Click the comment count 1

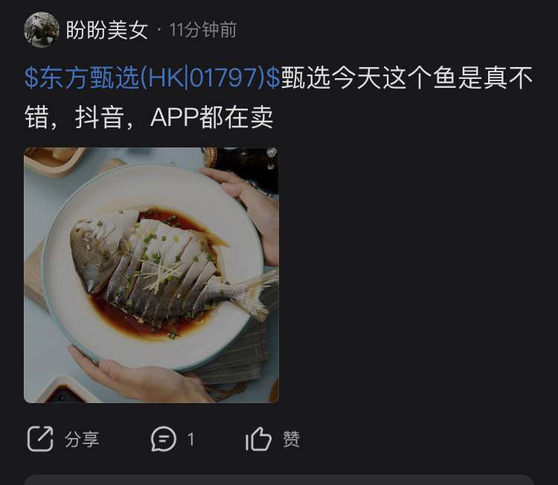coord(190,439)
